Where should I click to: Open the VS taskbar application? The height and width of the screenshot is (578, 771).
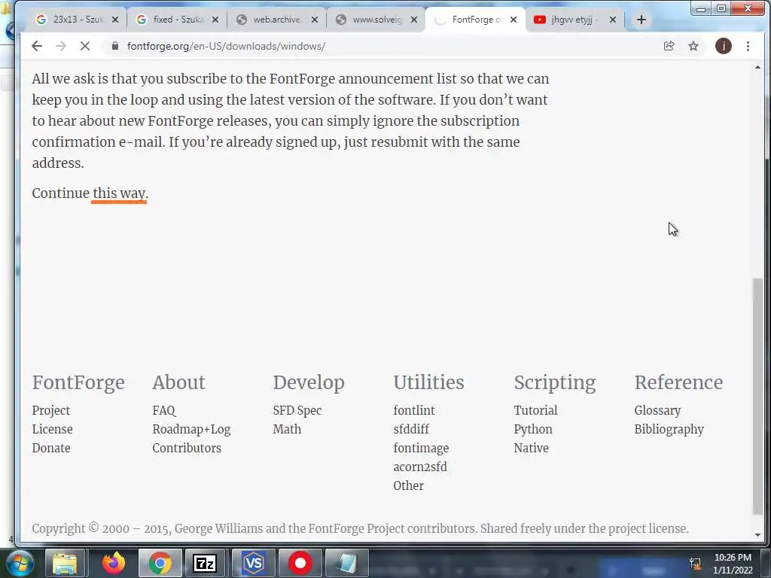254,563
